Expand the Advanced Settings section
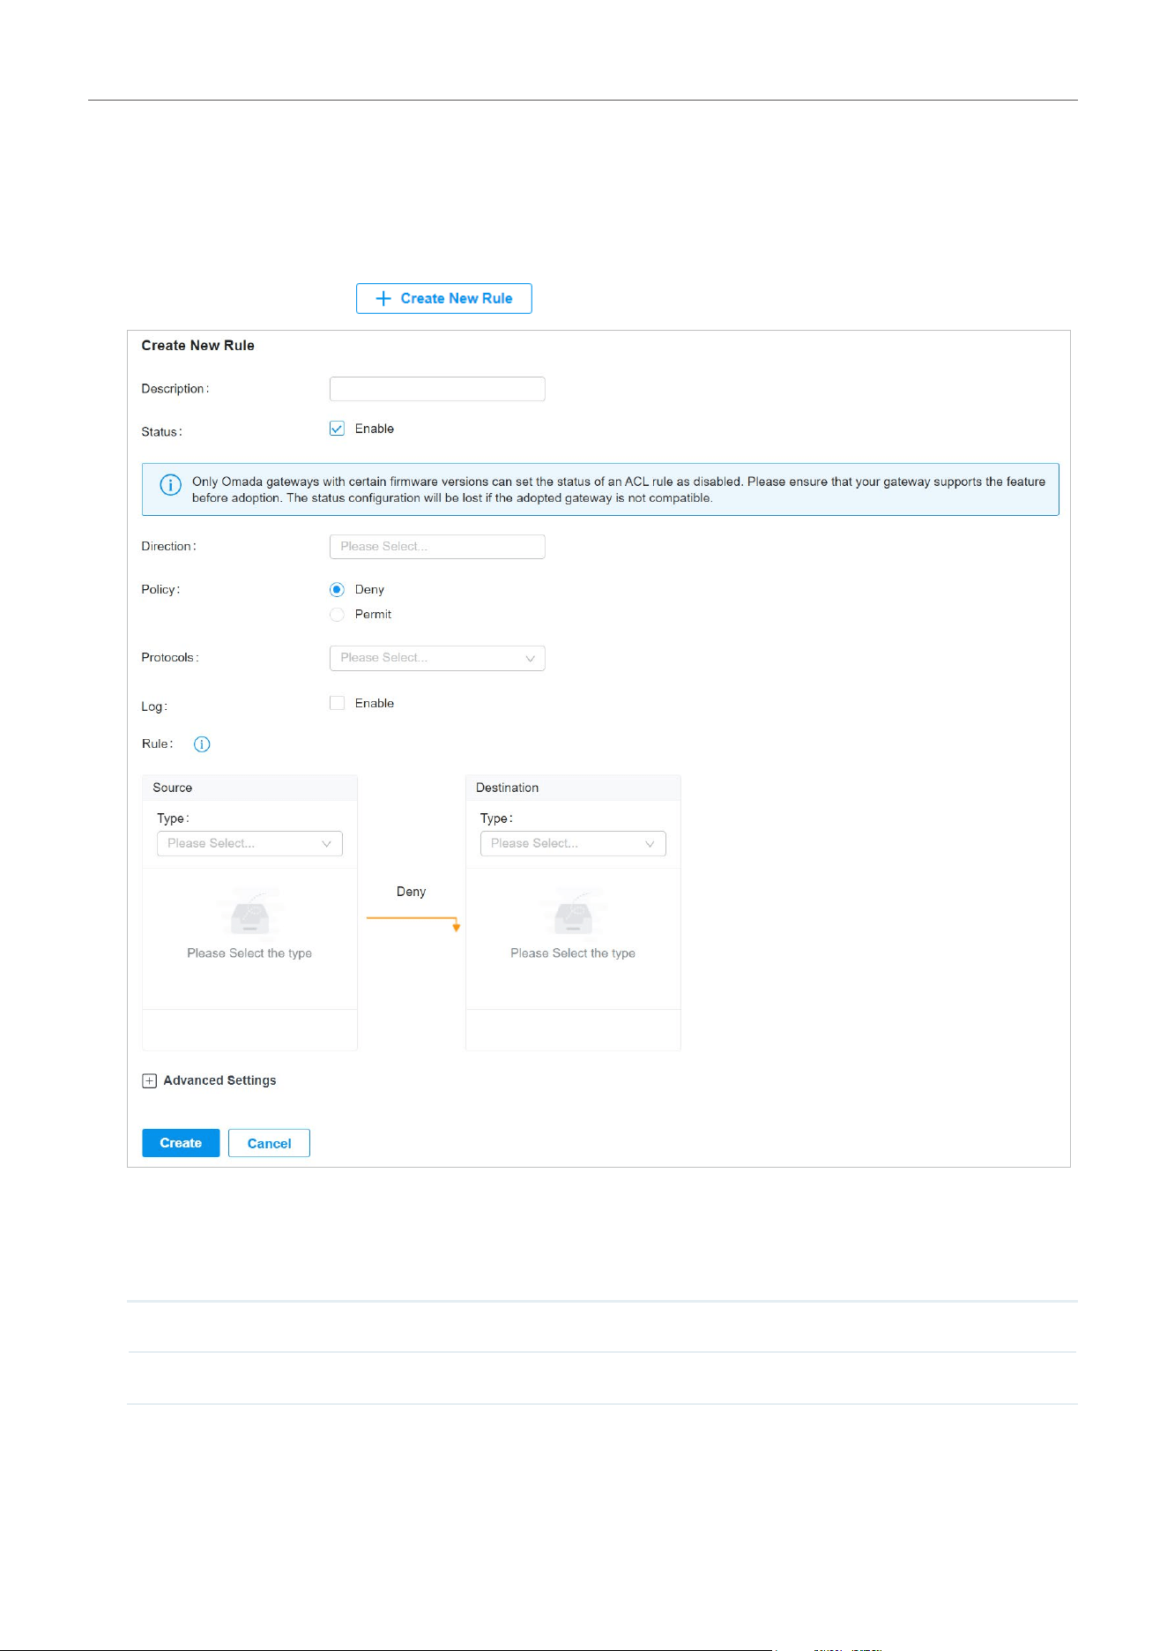This screenshot has width=1167, height=1651. (219, 1081)
